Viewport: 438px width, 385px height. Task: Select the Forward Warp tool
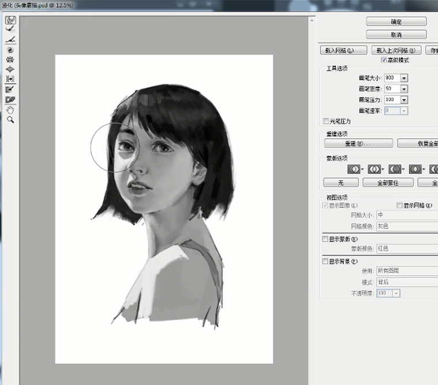[x=10, y=20]
